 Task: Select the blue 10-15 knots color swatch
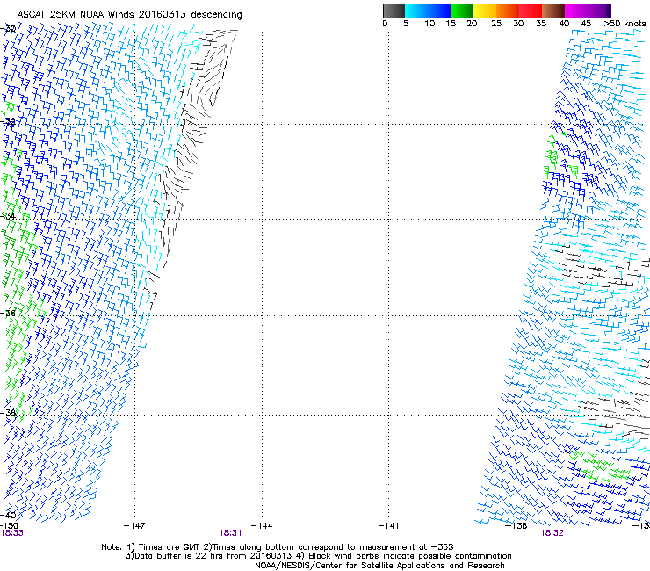[x=439, y=11]
